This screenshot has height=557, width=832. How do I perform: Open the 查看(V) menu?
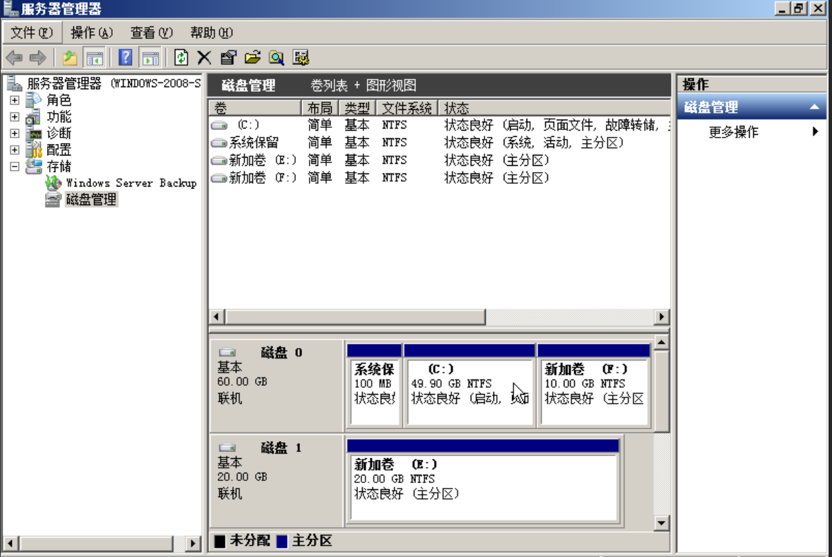click(x=151, y=32)
